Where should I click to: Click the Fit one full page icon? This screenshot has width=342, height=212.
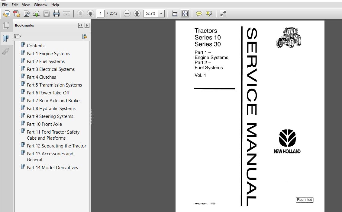(185, 14)
